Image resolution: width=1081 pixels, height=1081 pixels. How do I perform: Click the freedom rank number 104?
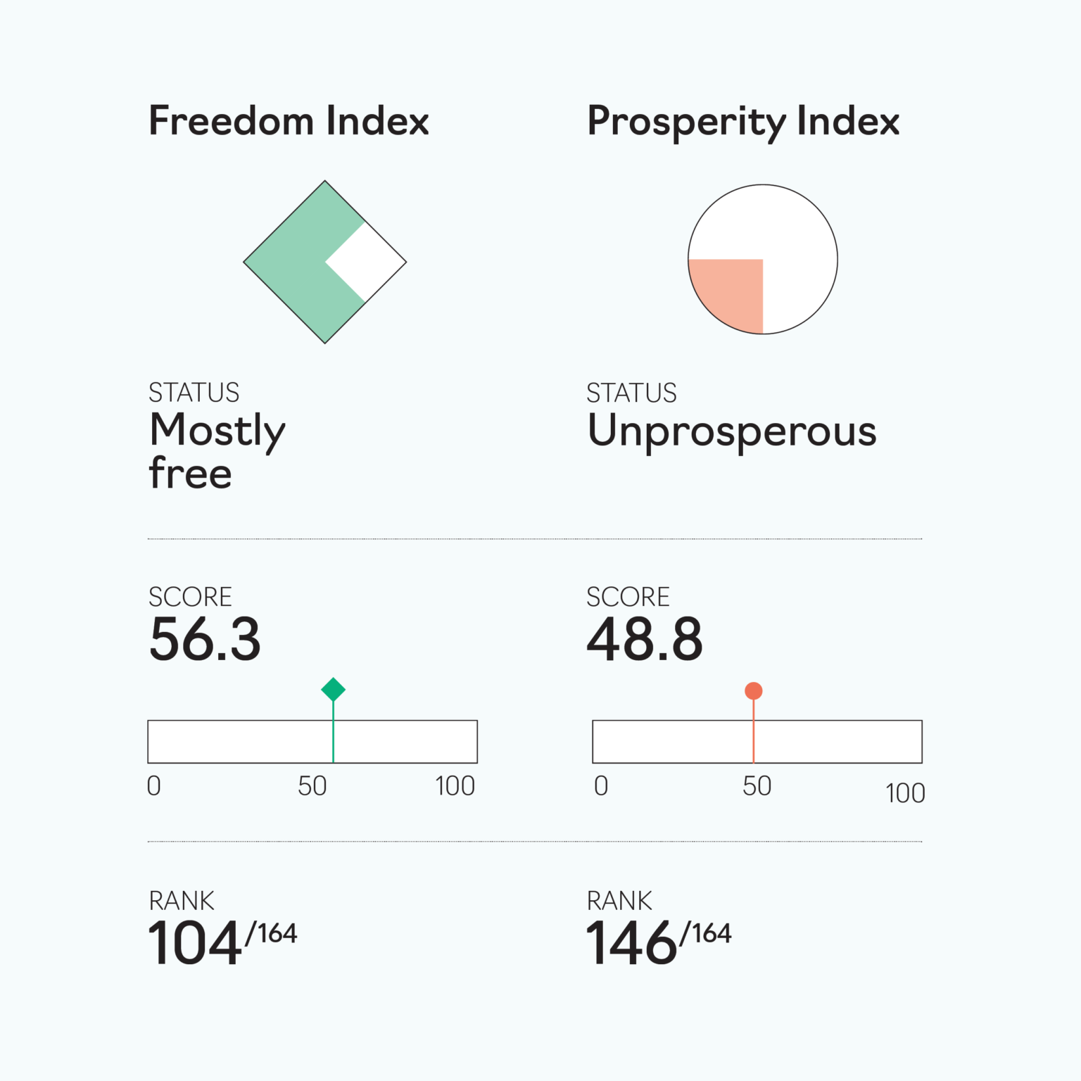(195, 943)
